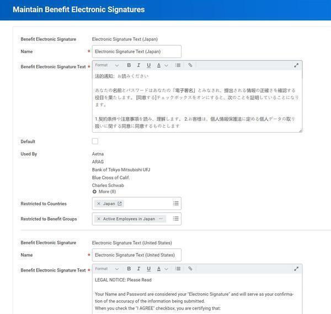
Task: Open prompt list for Restricted to Countries
Action: click(176, 203)
